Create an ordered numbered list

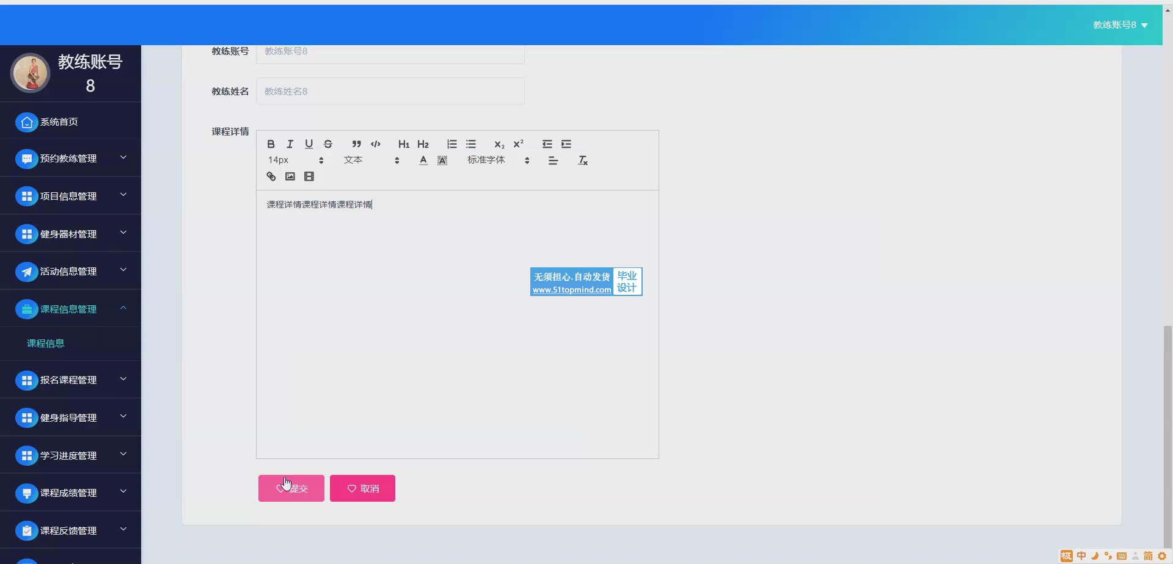click(451, 144)
